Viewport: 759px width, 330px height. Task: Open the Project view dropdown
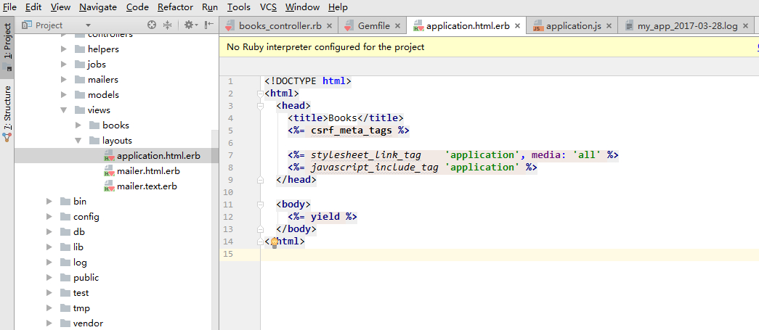click(x=88, y=25)
